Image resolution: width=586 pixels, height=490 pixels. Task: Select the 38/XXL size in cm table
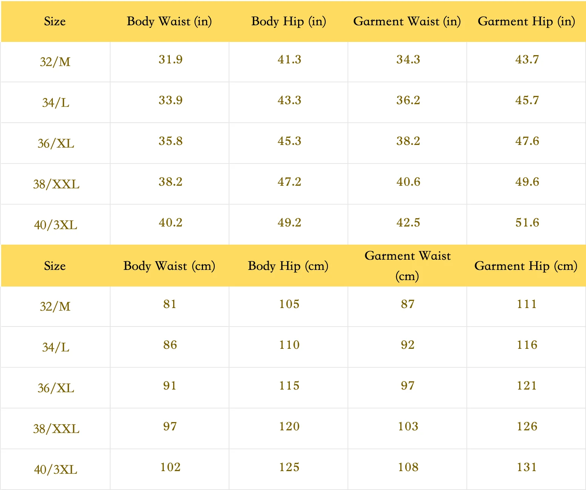pyautogui.click(x=56, y=429)
